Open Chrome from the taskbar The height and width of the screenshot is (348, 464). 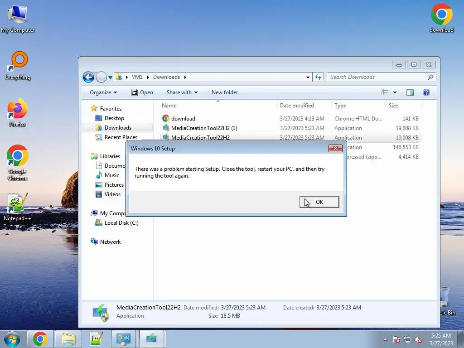pos(40,339)
